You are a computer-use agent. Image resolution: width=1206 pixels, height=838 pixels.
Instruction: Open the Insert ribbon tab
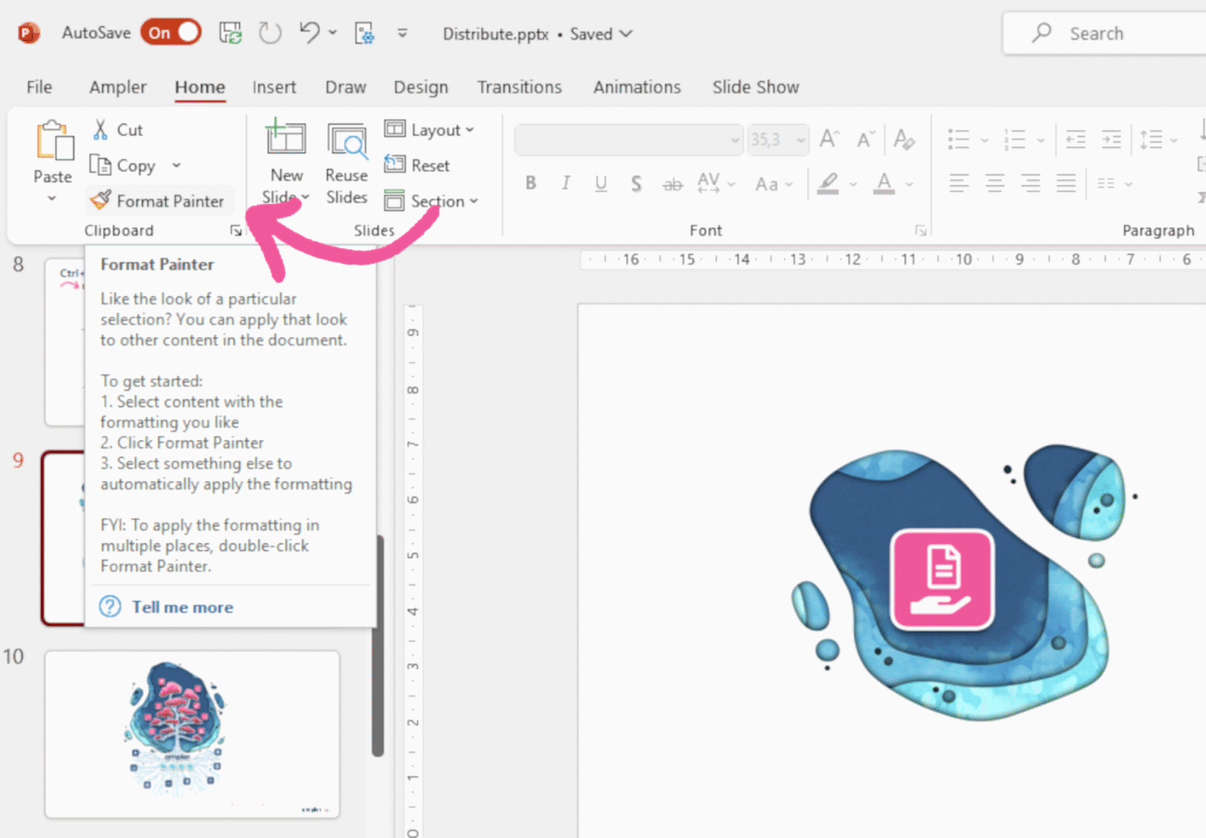(274, 87)
